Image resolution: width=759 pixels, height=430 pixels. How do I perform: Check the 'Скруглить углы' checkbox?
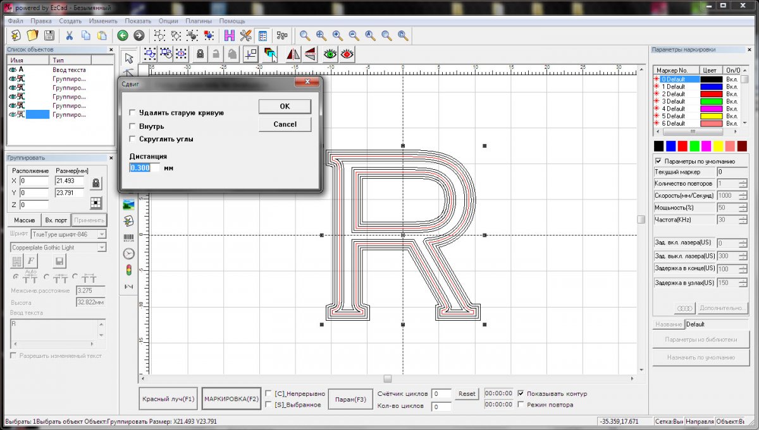(x=132, y=139)
